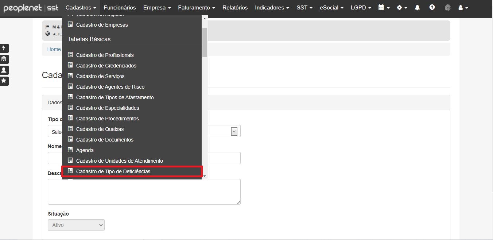The image size is (493, 240).
Task: Open the Indicadores dropdown menu
Action: [272, 7]
